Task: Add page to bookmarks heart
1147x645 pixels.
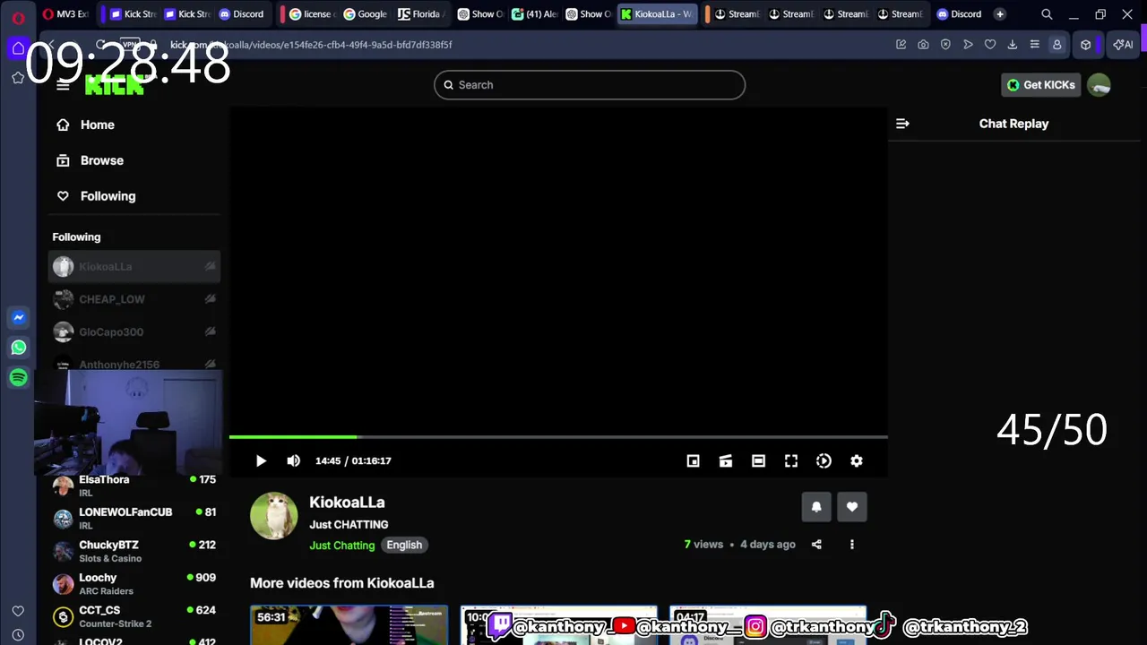Action: 990,45
